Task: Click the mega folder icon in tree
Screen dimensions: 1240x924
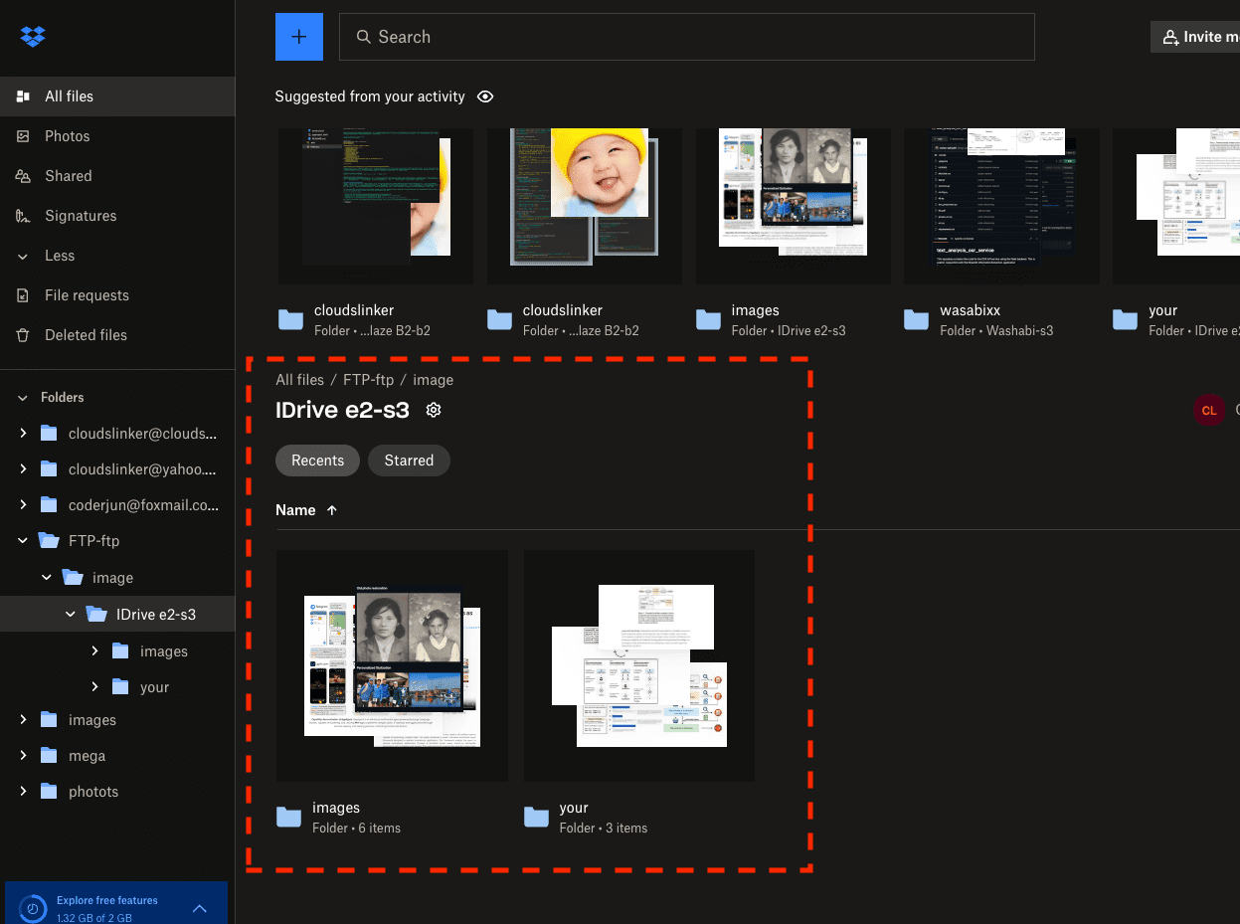Action: coord(49,756)
